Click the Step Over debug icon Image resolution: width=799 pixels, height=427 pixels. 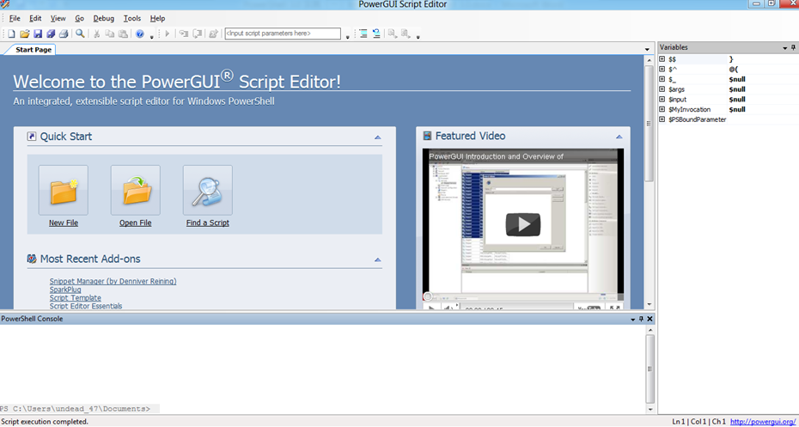click(x=197, y=34)
